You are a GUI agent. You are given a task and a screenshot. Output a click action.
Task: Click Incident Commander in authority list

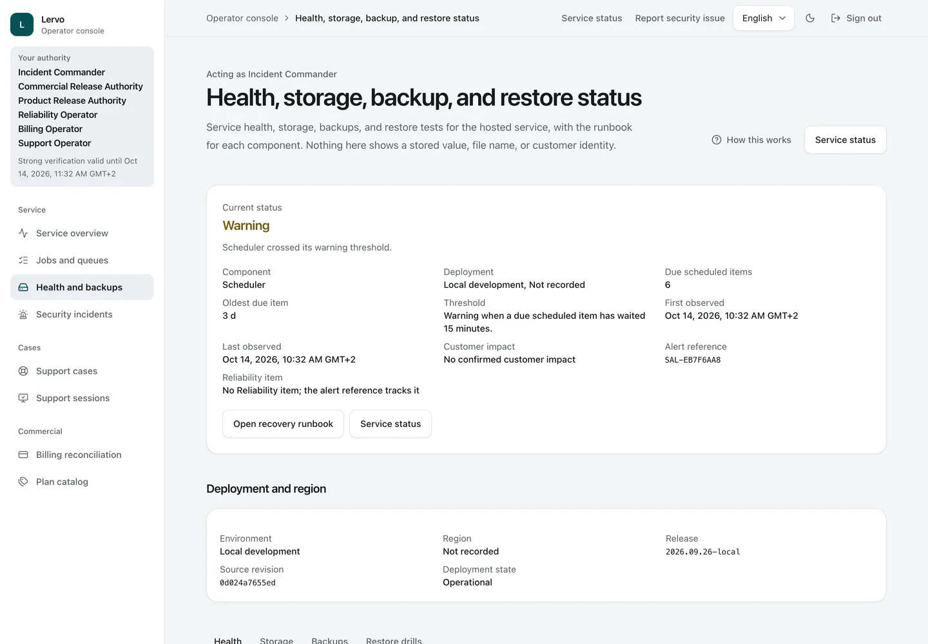(x=61, y=72)
